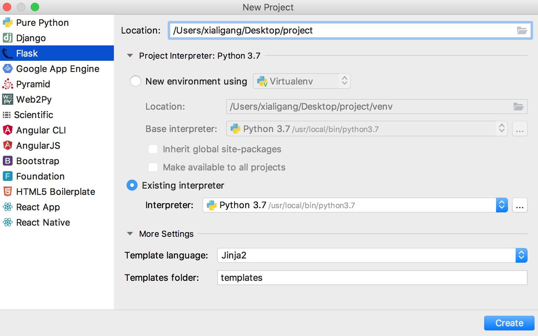The image size is (538, 336).
Task: Click ellipsis button next to Interpreter dropdown
Action: pos(519,205)
